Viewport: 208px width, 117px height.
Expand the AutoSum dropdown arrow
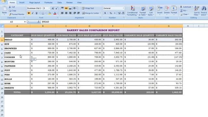tap(192, 7)
